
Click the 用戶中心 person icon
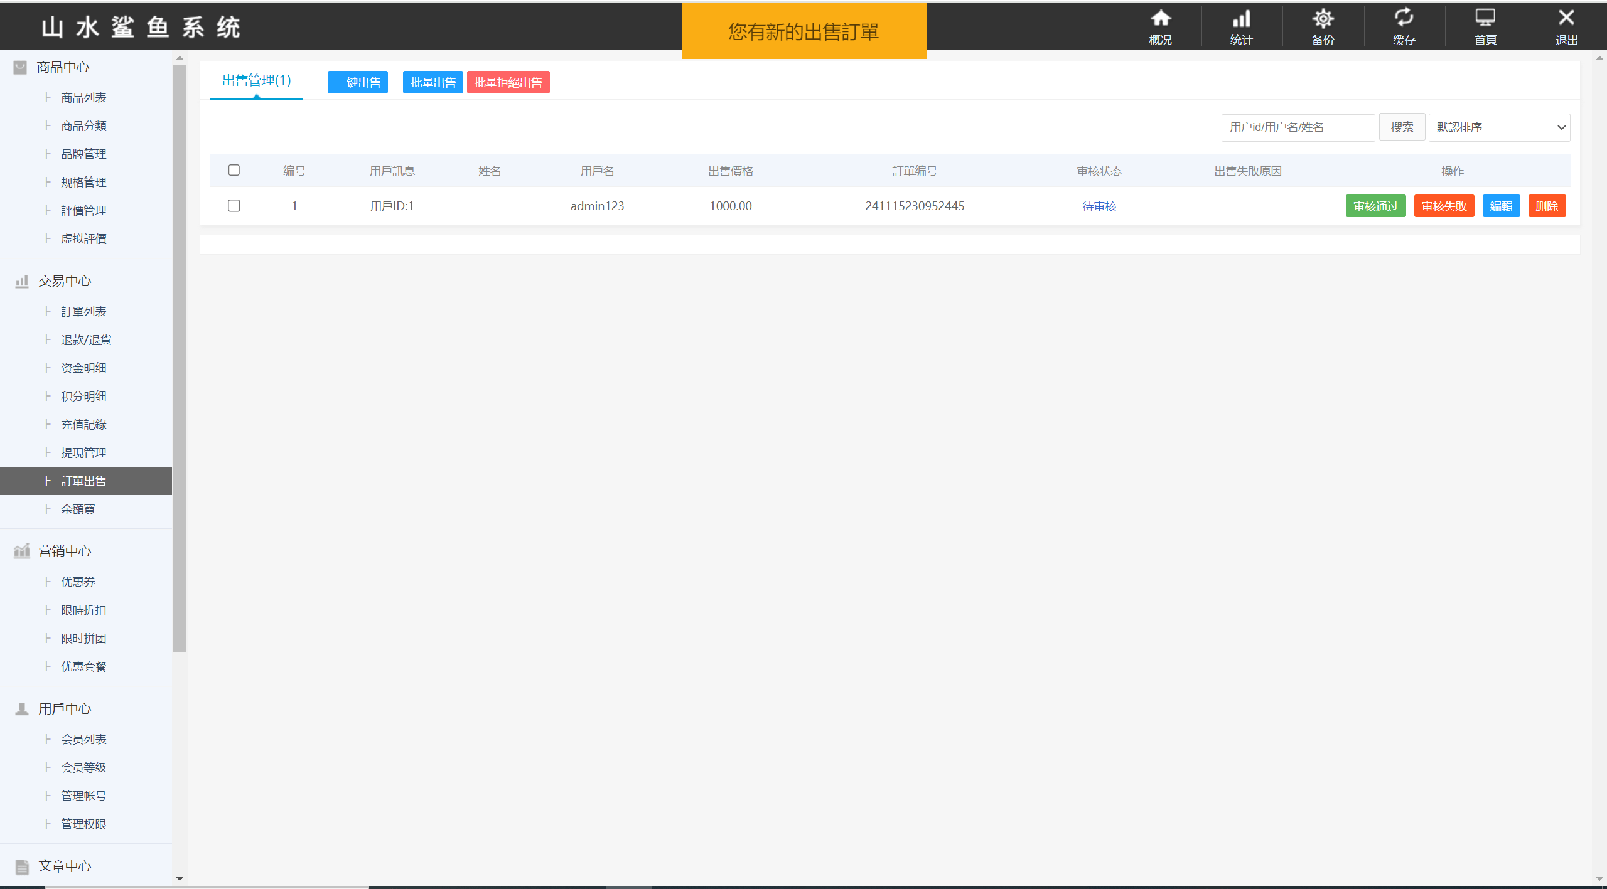[22, 709]
